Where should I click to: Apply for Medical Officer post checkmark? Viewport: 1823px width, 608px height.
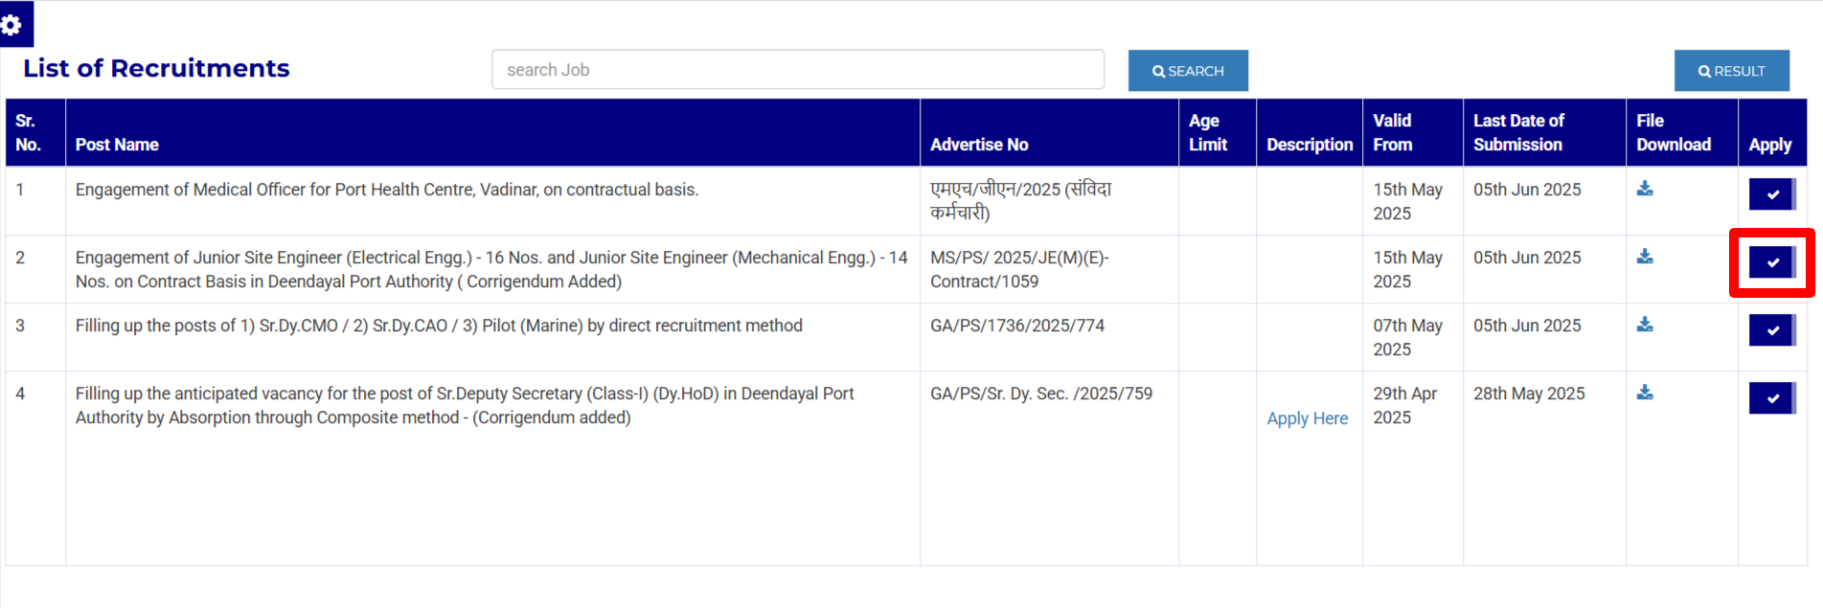click(x=1771, y=194)
